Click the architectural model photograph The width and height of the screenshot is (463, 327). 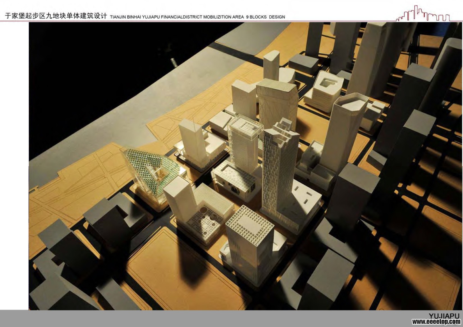tap(246, 166)
